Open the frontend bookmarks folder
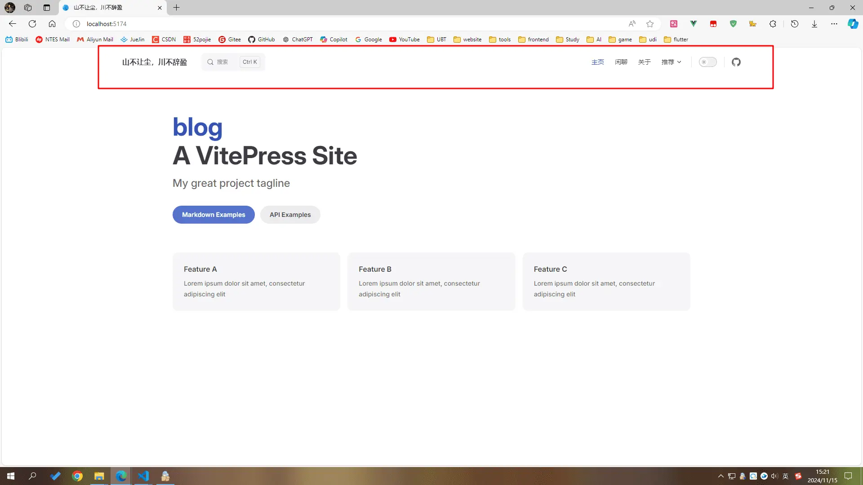863x485 pixels. [533, 40]
